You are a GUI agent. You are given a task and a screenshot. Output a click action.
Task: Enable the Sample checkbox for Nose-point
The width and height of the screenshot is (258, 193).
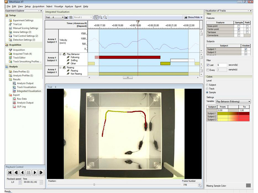click(x=239, y=26)
